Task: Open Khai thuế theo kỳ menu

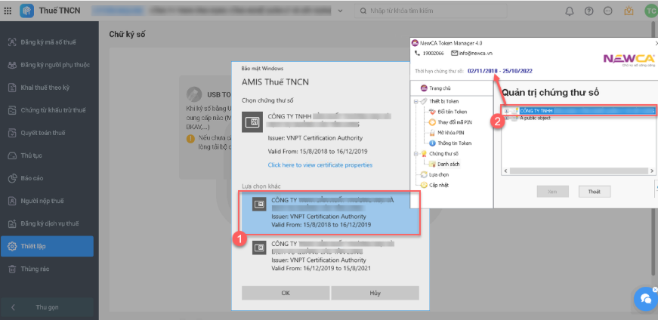Action: pyautogui.click(x=47, y=88)
